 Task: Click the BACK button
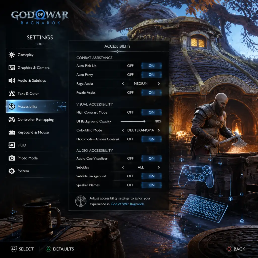pos(236,249)
